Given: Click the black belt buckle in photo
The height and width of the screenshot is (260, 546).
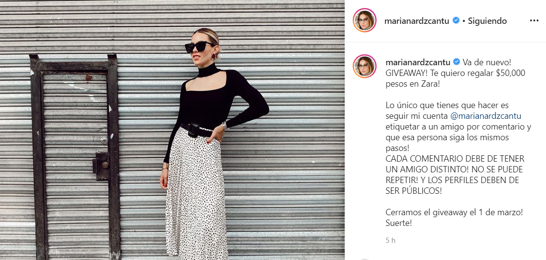Looking at the screenshot, I should click(194, 130).
